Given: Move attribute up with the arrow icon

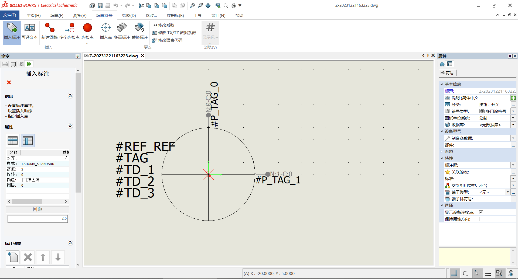Looking at the screenshot, I should (43, 257).
